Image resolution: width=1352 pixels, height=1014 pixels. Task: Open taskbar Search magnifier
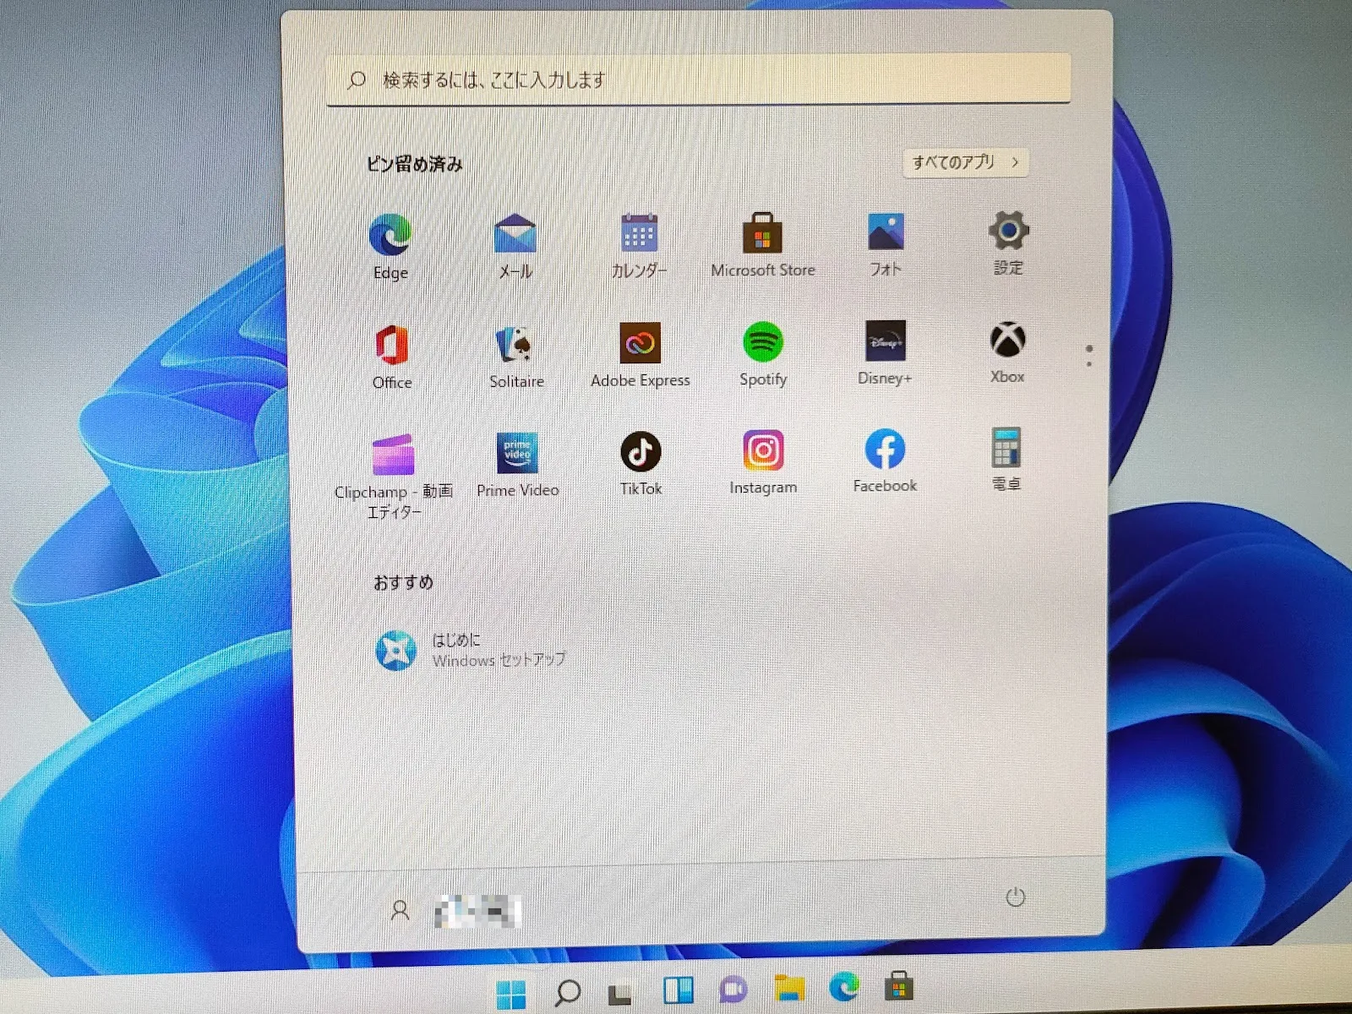[x=567, y=992]
